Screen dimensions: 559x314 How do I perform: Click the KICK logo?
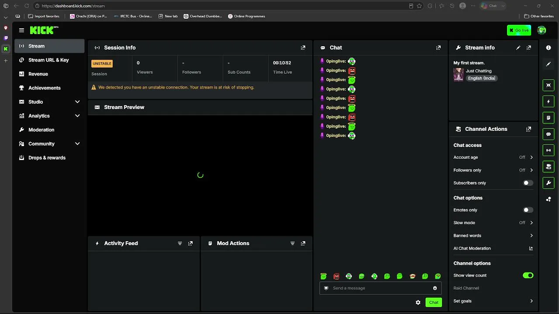tap(44, 30)
